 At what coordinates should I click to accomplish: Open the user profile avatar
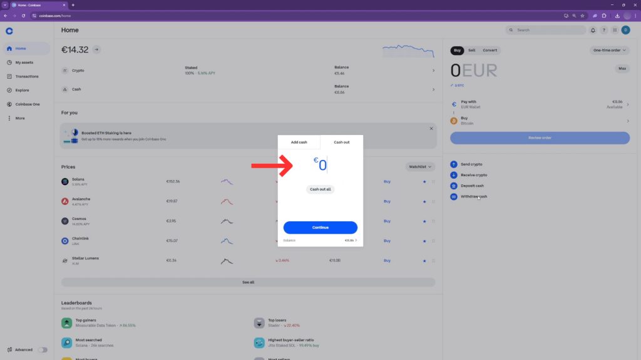(x=626, y=30)
